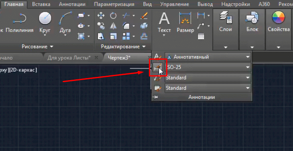Viewport: 293px width, 151px height.
Task: Open the Properties (Свойства) color wheel button
Action: point(279,22)
